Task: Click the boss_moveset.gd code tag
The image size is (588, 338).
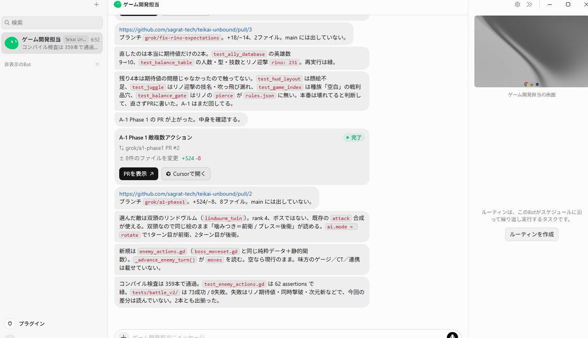Action: click(x=216, y=251)
